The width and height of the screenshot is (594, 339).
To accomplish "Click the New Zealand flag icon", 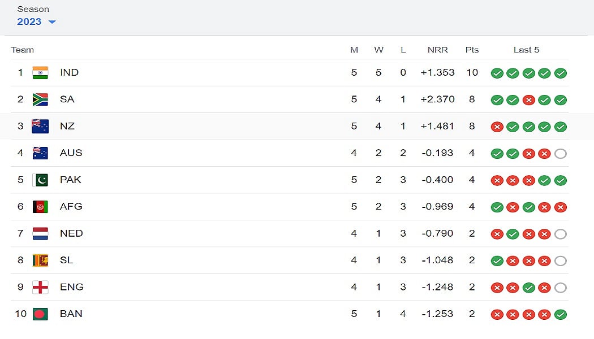I will (40, 126).
